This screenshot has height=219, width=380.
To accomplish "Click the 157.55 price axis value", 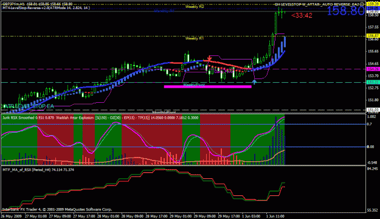I will tap(373, 27).
